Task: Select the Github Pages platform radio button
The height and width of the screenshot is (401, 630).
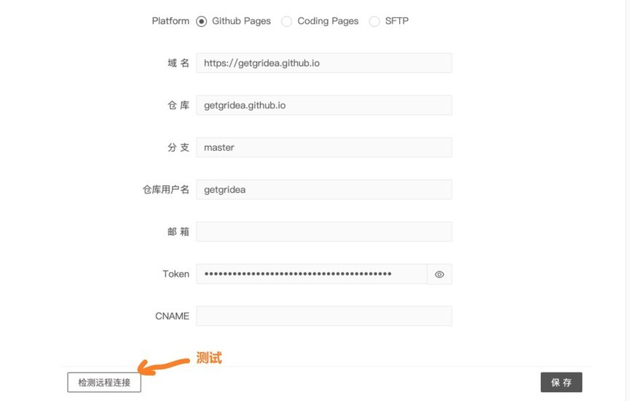Action: [x=201, y=21]
